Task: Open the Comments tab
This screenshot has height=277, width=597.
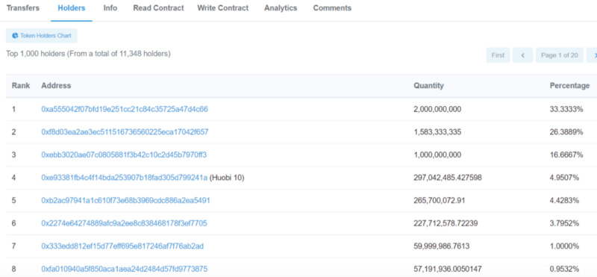Action: click(332, 8)
